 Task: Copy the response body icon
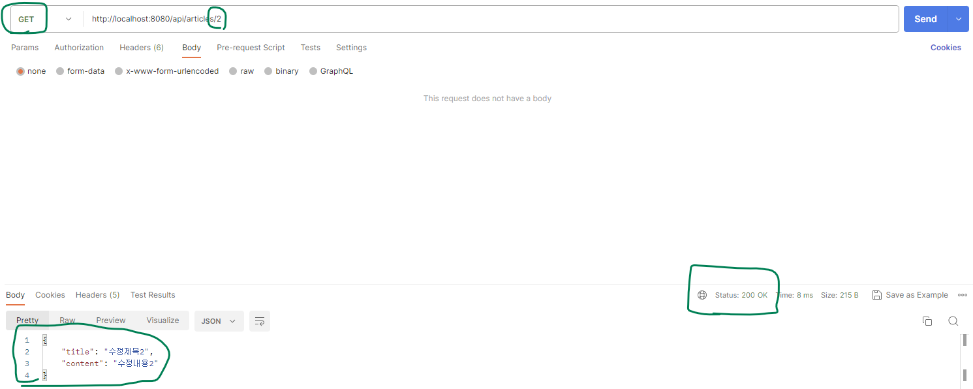tap(927, 321)
